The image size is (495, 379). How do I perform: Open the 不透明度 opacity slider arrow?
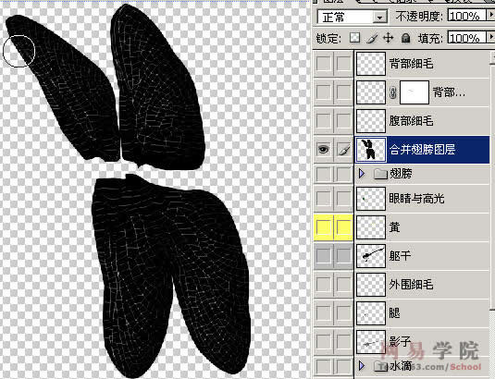pos(491,16)
